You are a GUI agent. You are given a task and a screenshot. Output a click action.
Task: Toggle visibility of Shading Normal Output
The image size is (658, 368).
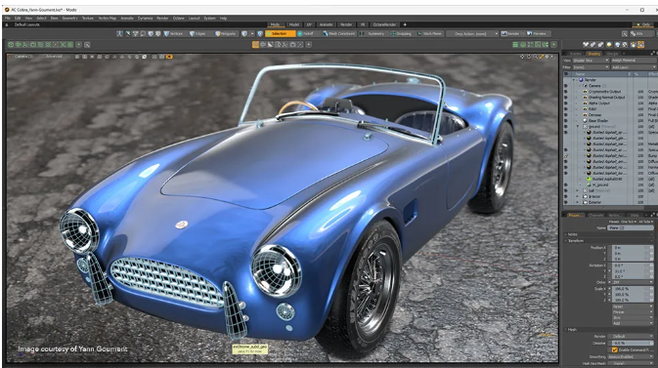(x=566, y=98)
